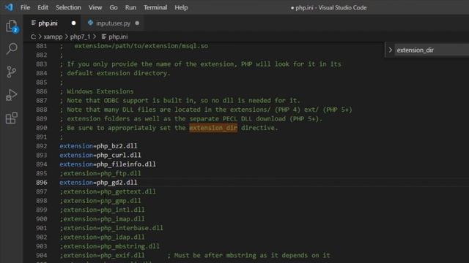Screen dimensions: 469x263
Task: Open the Run menu
Action: [130, 7]
